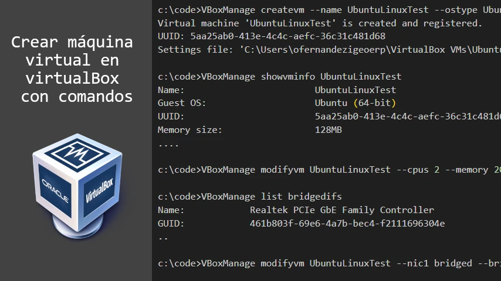
Task: Click the 'con comandos' title line
Action: click(77, 97)
